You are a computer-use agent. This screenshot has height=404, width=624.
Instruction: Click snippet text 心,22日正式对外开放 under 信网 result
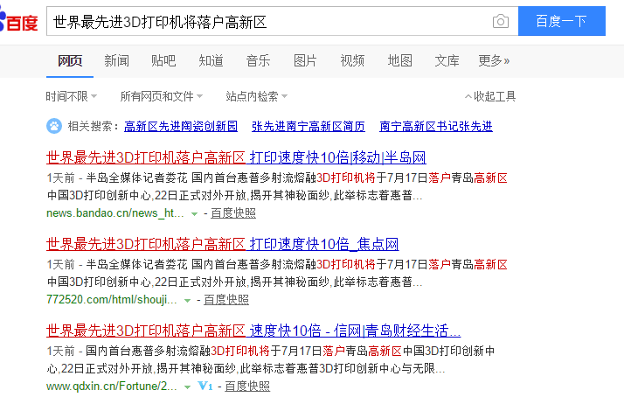click(x=100, y=368)
